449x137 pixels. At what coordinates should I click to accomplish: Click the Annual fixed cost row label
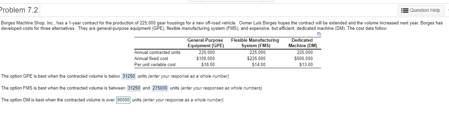tap(151, 58)
